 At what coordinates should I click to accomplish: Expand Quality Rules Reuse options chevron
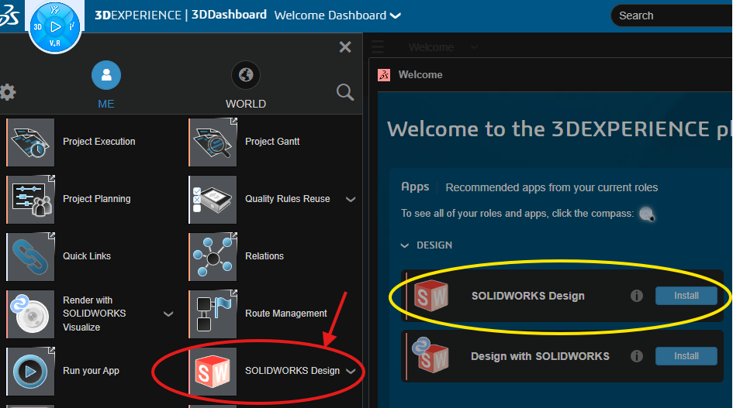351,200
